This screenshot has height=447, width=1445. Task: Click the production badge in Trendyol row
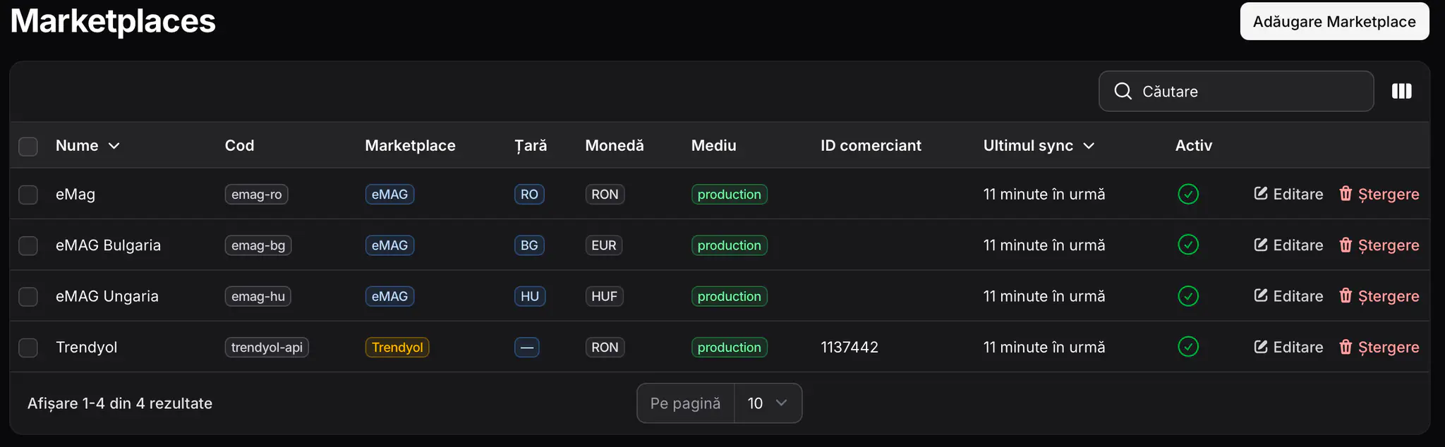point(730,347)
